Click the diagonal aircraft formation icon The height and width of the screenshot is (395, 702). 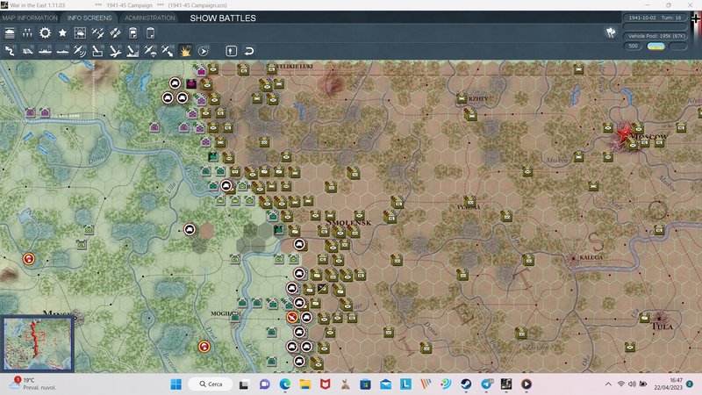(x=115, y=33)
